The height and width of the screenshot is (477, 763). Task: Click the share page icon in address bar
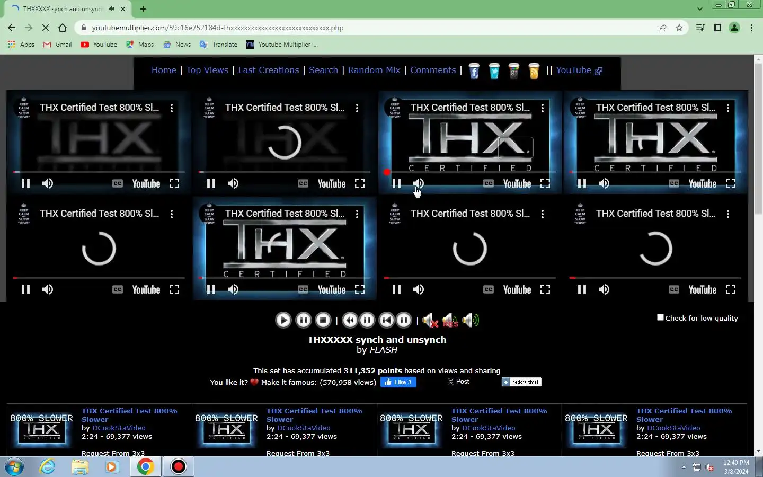click(662, 28)
